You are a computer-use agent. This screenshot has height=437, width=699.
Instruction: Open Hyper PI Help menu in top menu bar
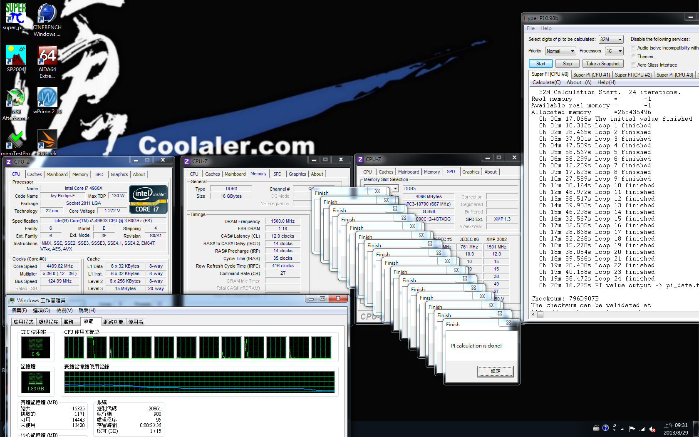pos(546,28)
